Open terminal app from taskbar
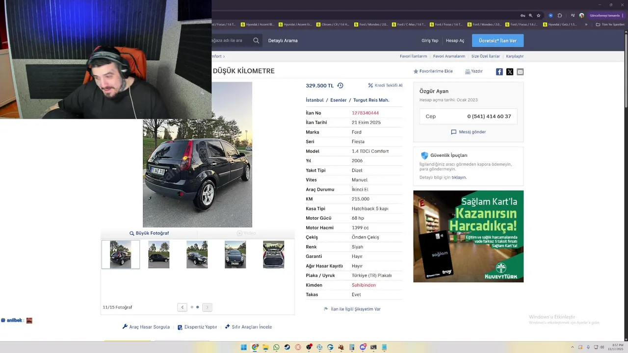The height and width of the screenshot is (353, 628). pos(373,347)
